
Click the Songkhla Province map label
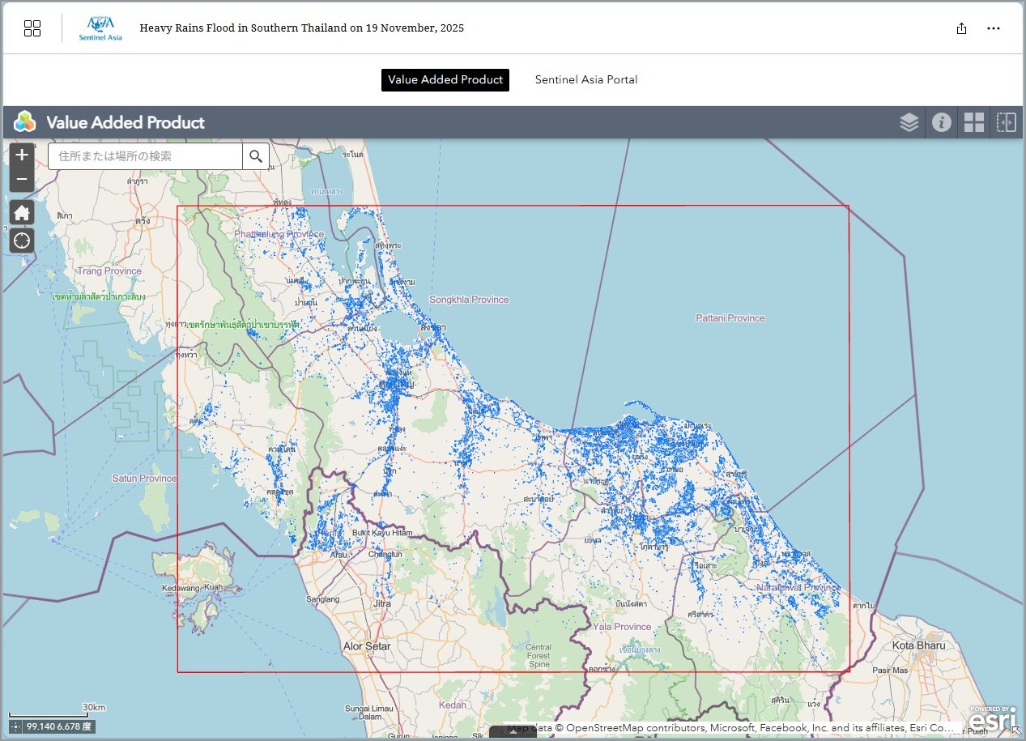[x=469, y=300]
